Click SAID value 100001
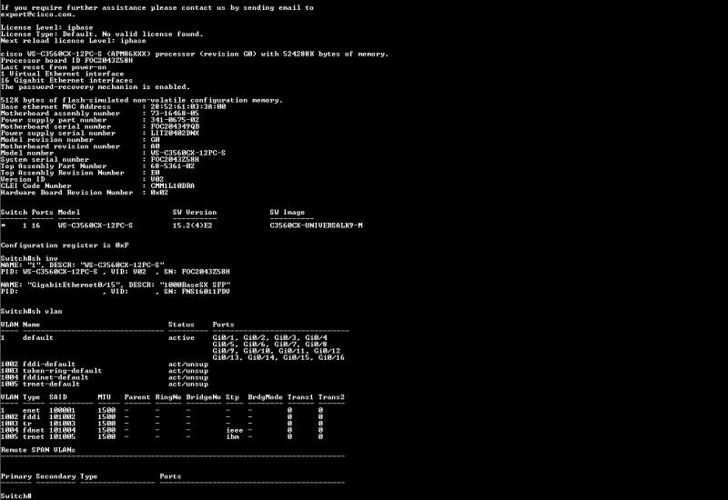728x500 pixels. tap(62, 411)
